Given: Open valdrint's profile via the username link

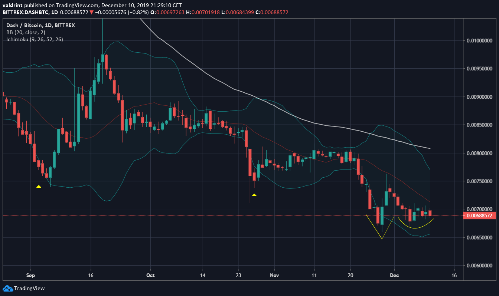Looking at the screenshot, I should click(x=13, y=5).
